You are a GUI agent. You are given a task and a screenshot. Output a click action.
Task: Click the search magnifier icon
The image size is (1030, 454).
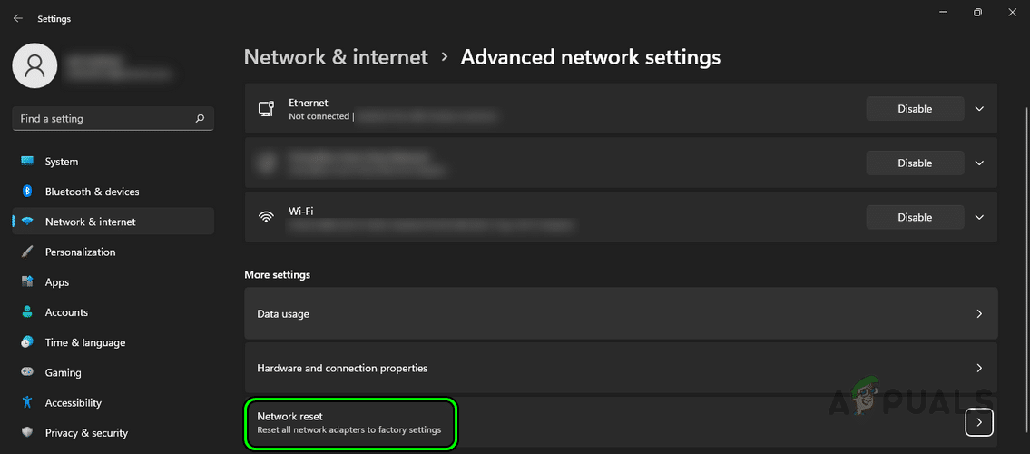click(200, 119)
